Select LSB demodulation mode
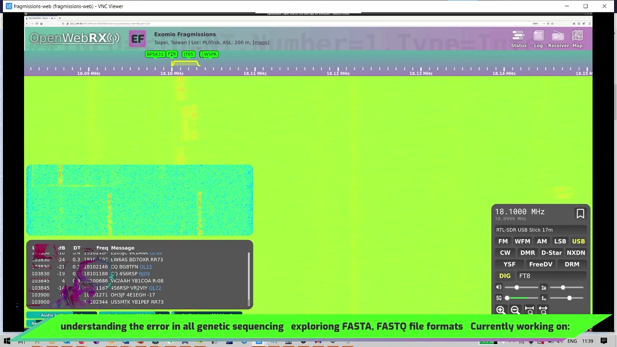617x347 pixels. click(560, 241)
